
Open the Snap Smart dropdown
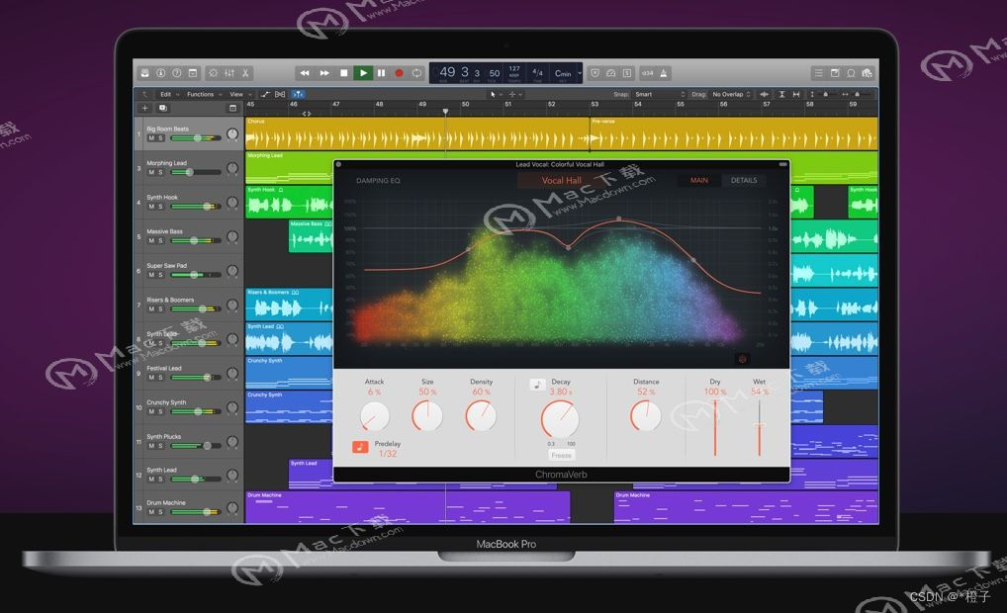[660, 94]
